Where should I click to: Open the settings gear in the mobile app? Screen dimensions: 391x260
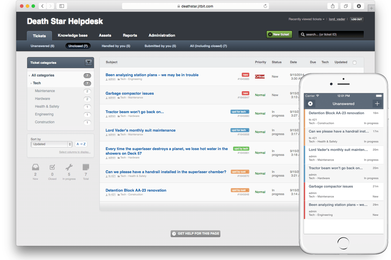click(310, 104)
